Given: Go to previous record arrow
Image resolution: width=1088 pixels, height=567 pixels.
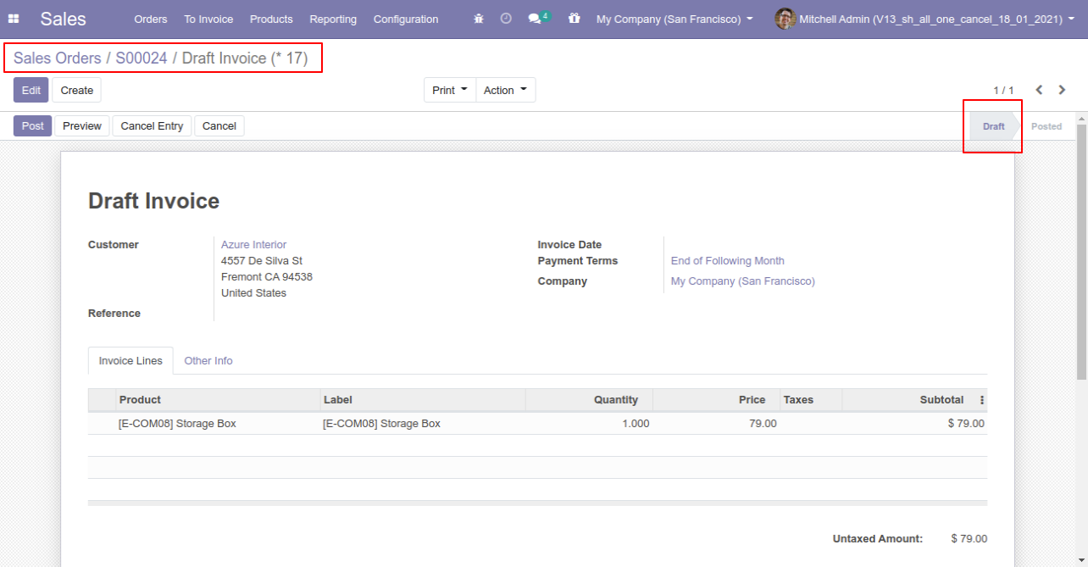Looking at the screenshot, I should pyautogui.click(x=1039, y=90).
